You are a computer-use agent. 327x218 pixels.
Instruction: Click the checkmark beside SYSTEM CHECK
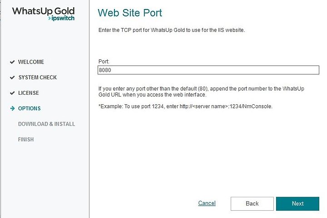(x=12, y=78)
